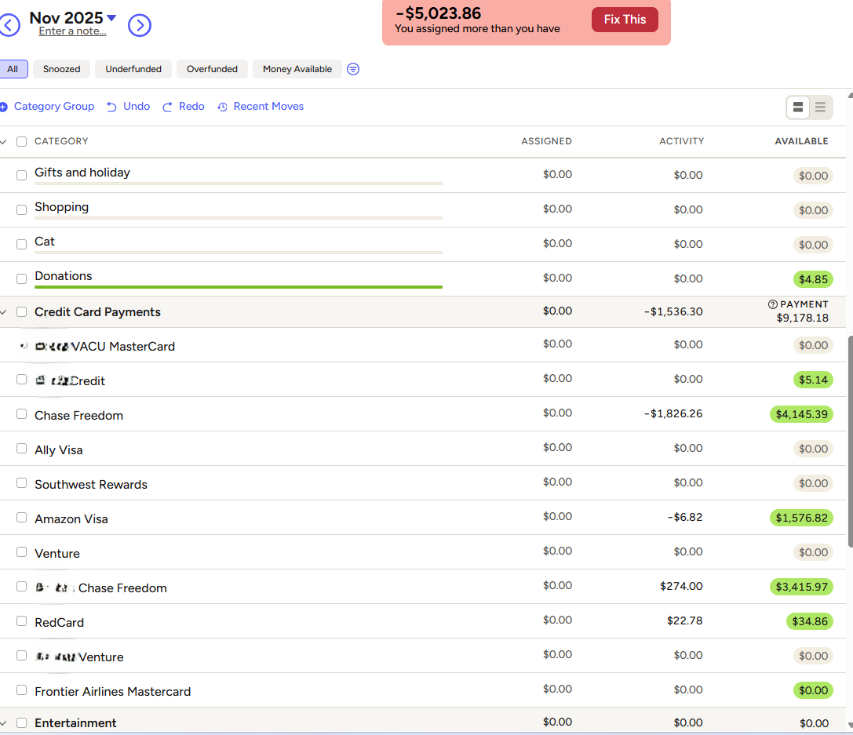This screenshot has width=853, height=735.
Task: Switch to expanded row view
Action: (798, 107)
